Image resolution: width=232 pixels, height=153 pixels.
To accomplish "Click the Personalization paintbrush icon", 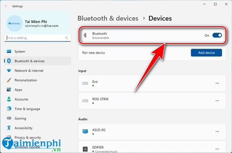I will click(x=9, y=80).
